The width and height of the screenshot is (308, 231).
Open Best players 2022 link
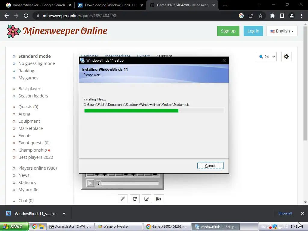(35, 157)
